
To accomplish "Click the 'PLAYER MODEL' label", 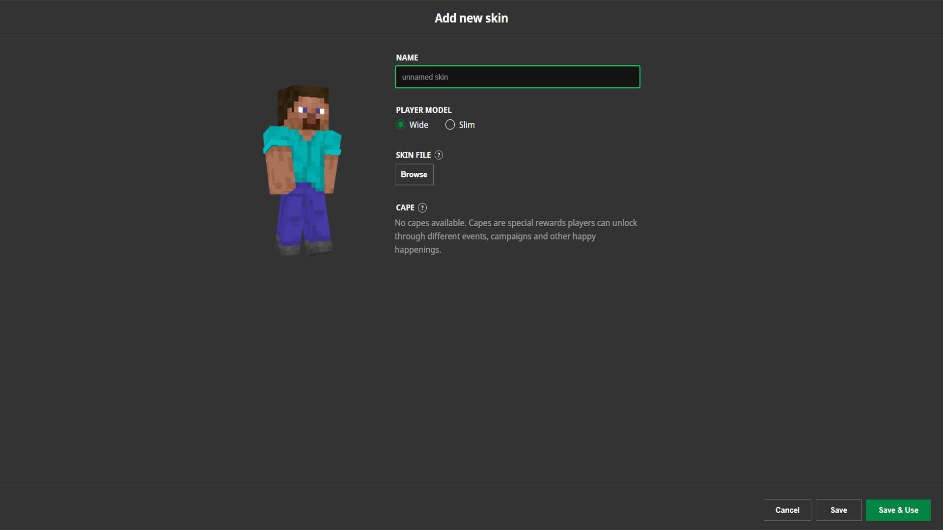I will pyautogui.click(x=424, y=110).
